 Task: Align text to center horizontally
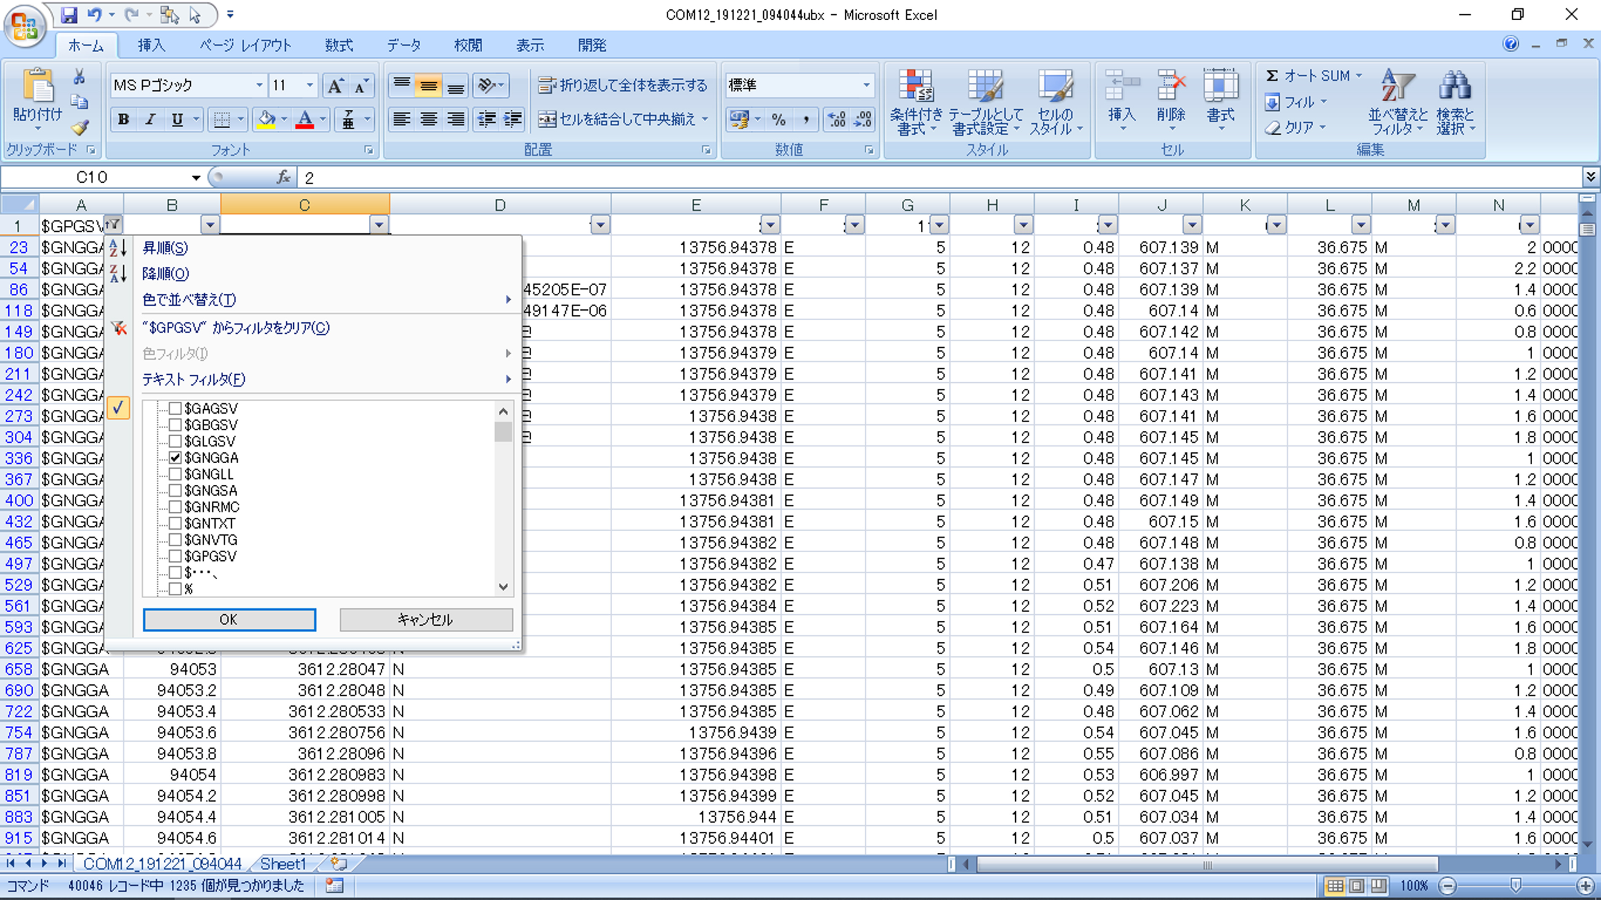(429, 119)
